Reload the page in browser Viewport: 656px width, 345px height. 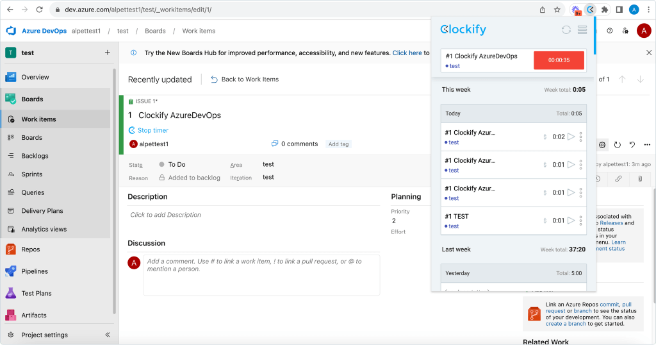pyautogui.click(x=39, y=9)
